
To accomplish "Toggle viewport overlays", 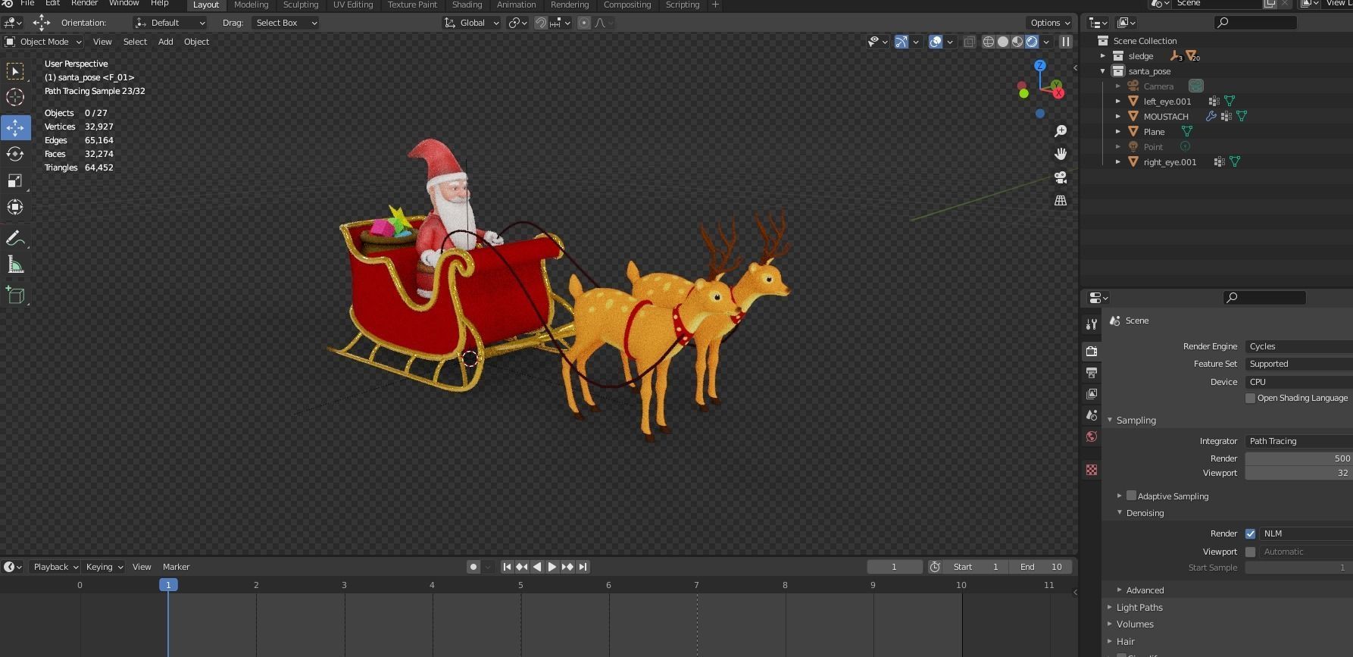I will click(936, 42).
